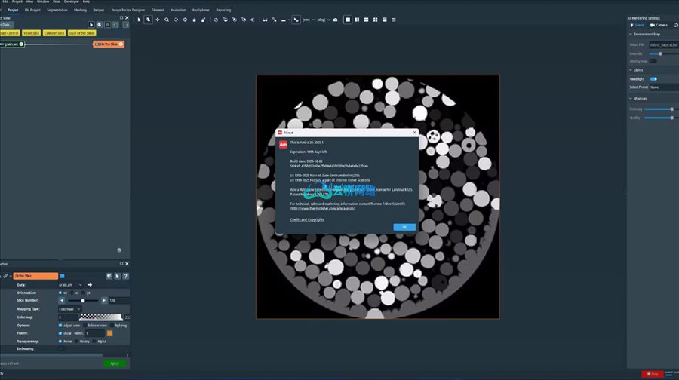Select the Interact arrow tool in viewer toolbar
Viewport: 679px width, 380px height.
pyautogui.click(x=140, y=20)
